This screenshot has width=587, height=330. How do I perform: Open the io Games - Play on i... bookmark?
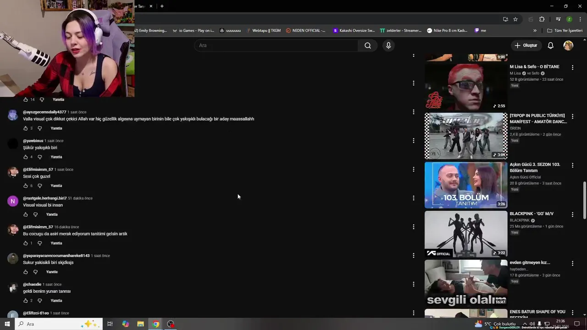point(193,31)
